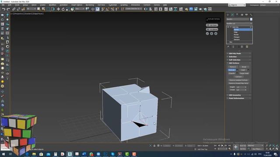This screenshot has width=280, height=157.
Task: Collapse the Edit Poly stack arrow
Action: pyautogui.click(x=231, y=27)
